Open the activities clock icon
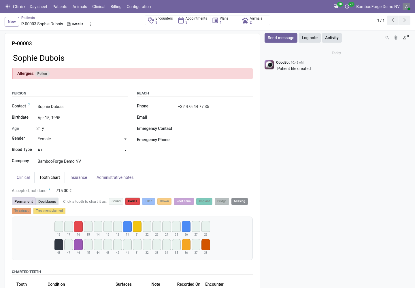This screenshot has height=288, width=415. [x=347, y=6]
